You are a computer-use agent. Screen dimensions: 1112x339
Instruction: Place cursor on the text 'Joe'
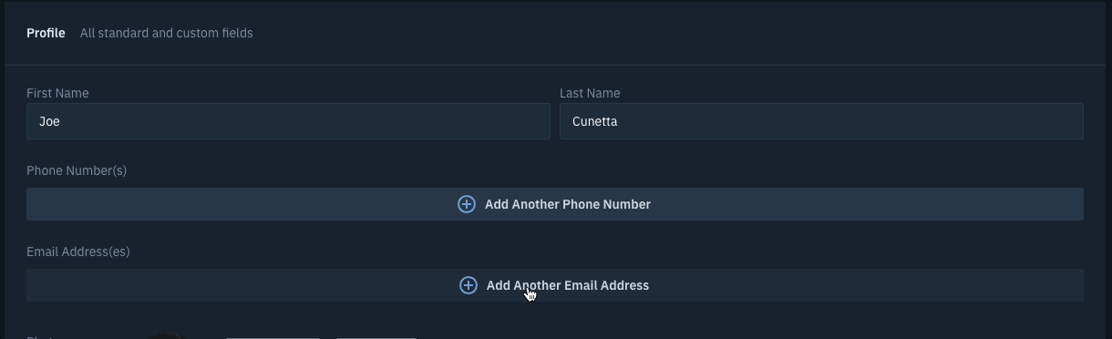point(49,121)
